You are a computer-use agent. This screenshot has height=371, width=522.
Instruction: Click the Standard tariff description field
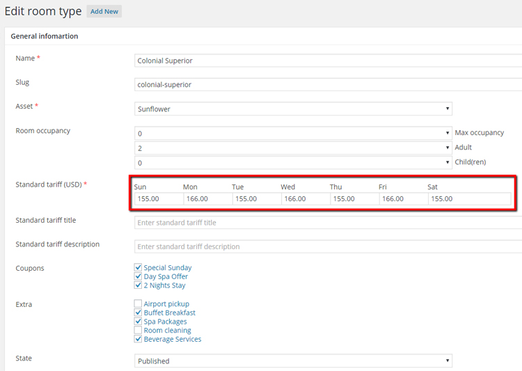[327, 246]
